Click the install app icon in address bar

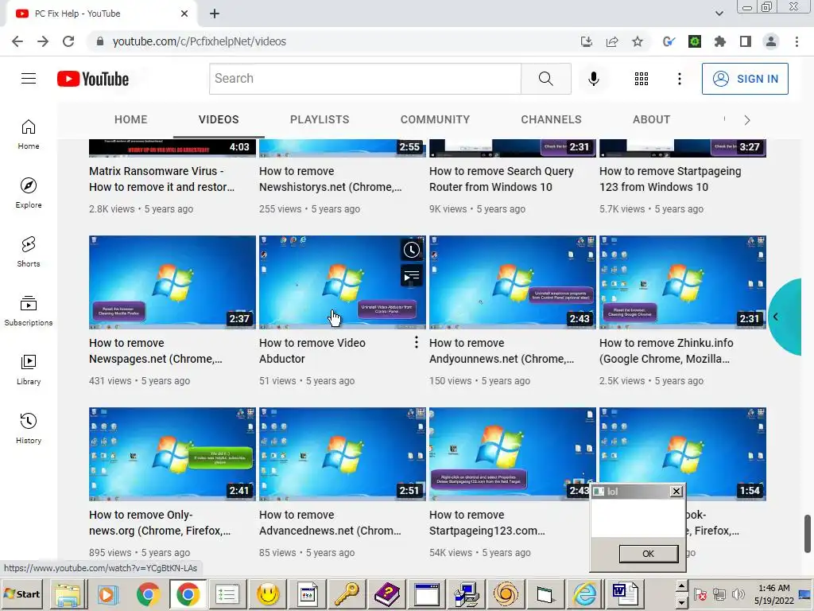coord(587,41)
